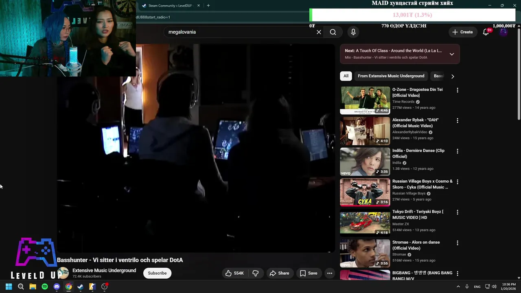The image size is (521, 293).
Task: Open File Explorer from the taskbar
Action: [x=33, y=286]
